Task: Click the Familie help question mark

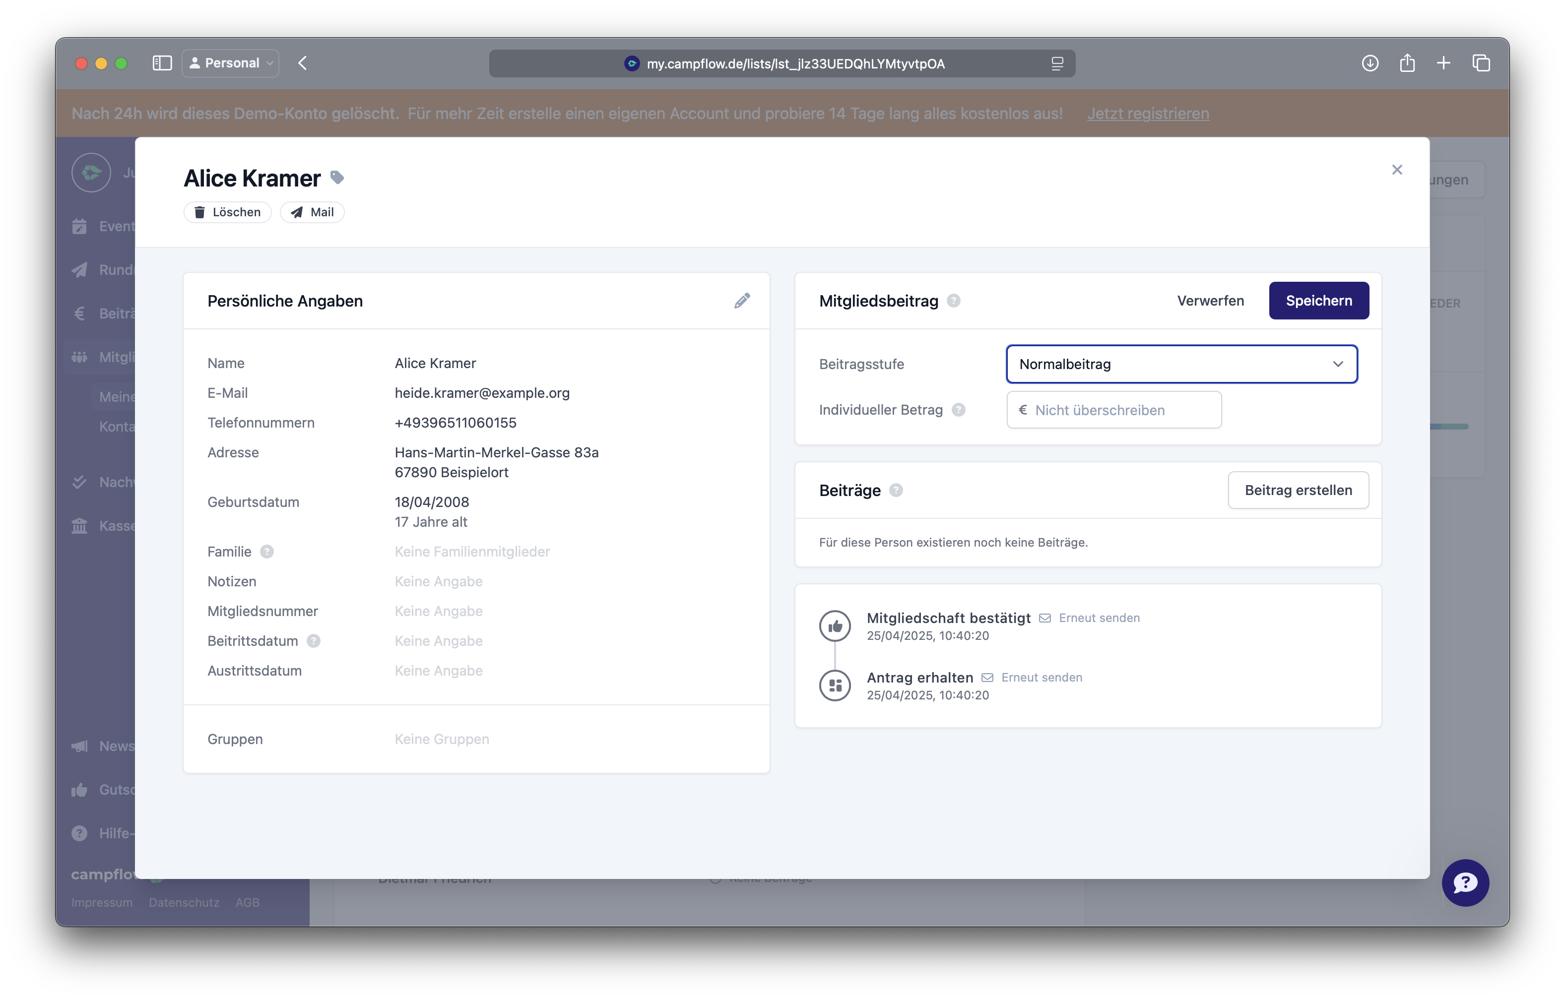Action: pos(266,552)
